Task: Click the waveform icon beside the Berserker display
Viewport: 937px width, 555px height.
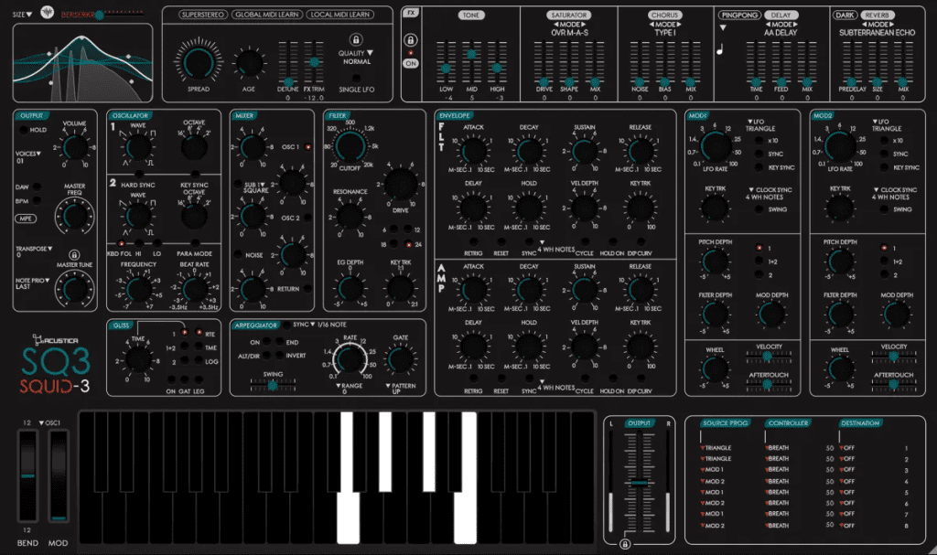Action: 47,14
